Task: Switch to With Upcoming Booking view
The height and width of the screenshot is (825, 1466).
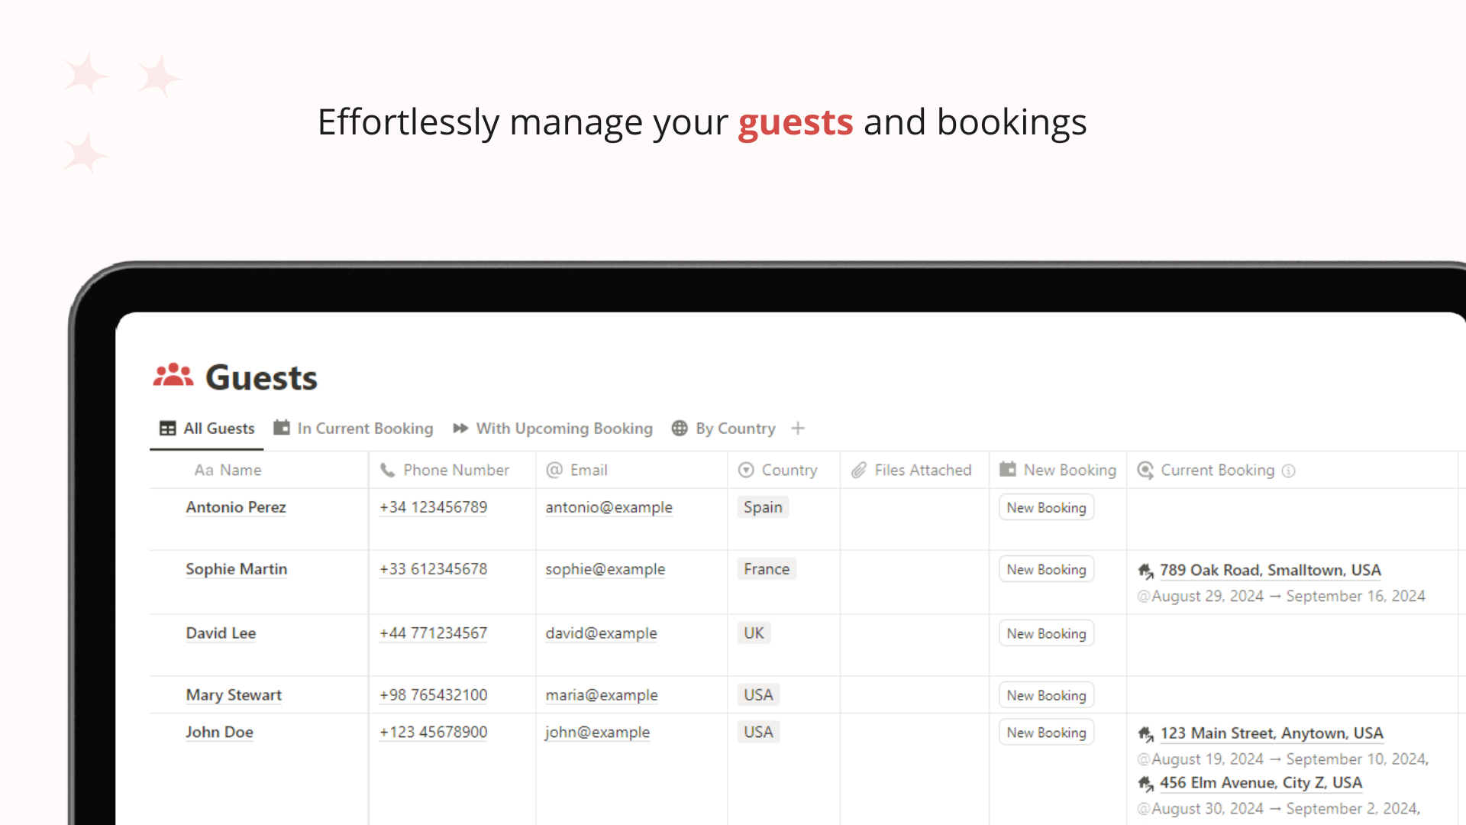Action: 553,429
